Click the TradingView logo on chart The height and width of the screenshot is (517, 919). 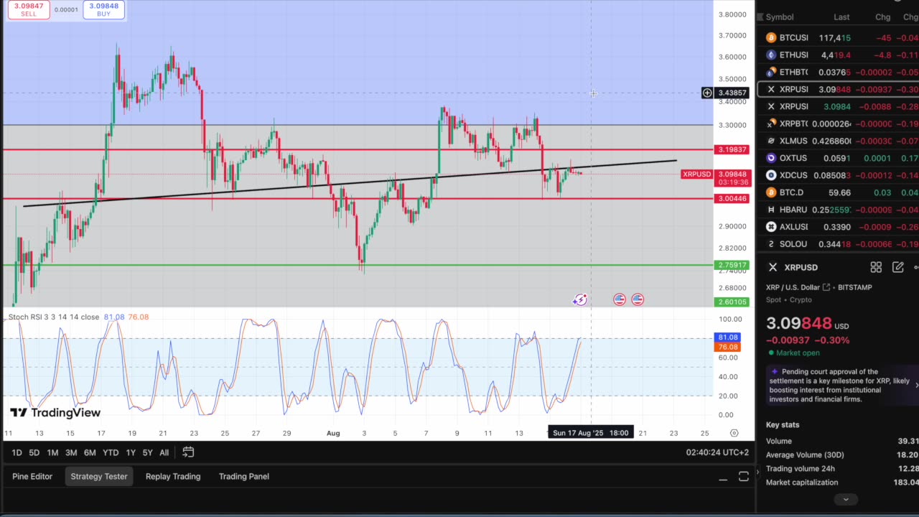coord(55,412)
